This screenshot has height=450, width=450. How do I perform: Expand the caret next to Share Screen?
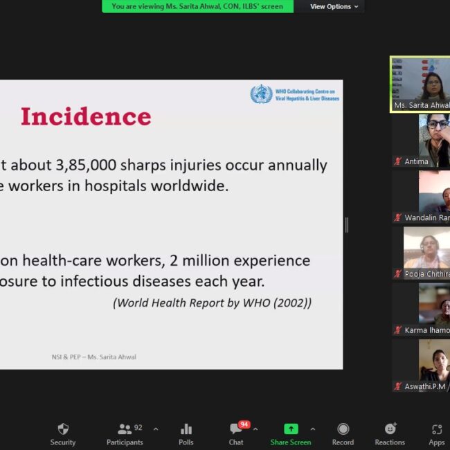(x=312, y=429)
